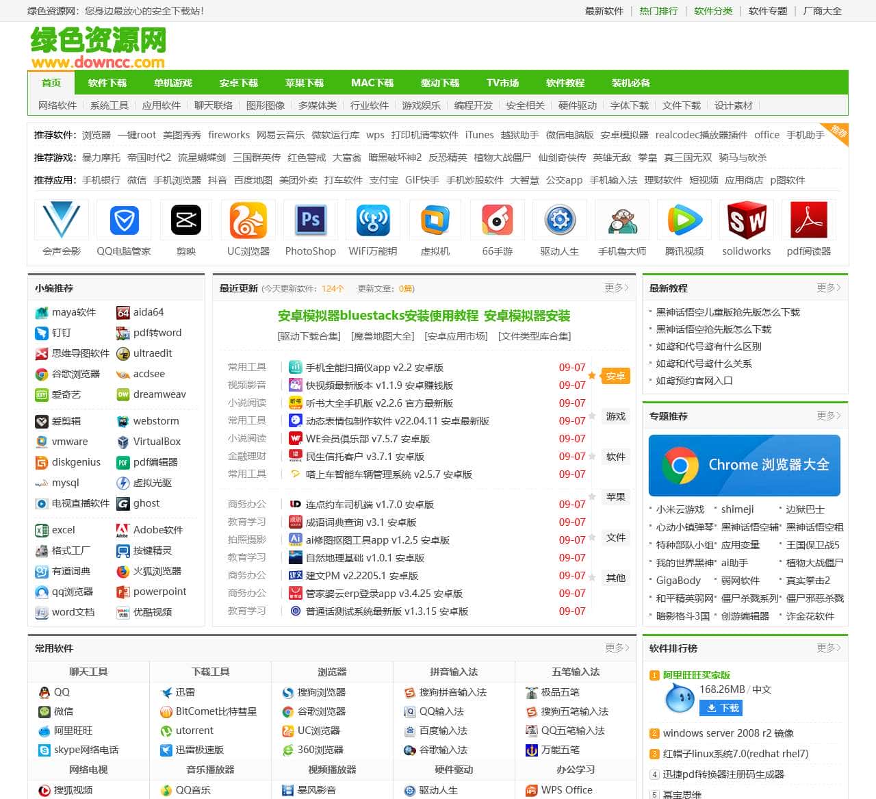This screenshot has height=799, width=876.
Task: Select the 其他 side tab in 最近更新
Action: click(615, 578)
